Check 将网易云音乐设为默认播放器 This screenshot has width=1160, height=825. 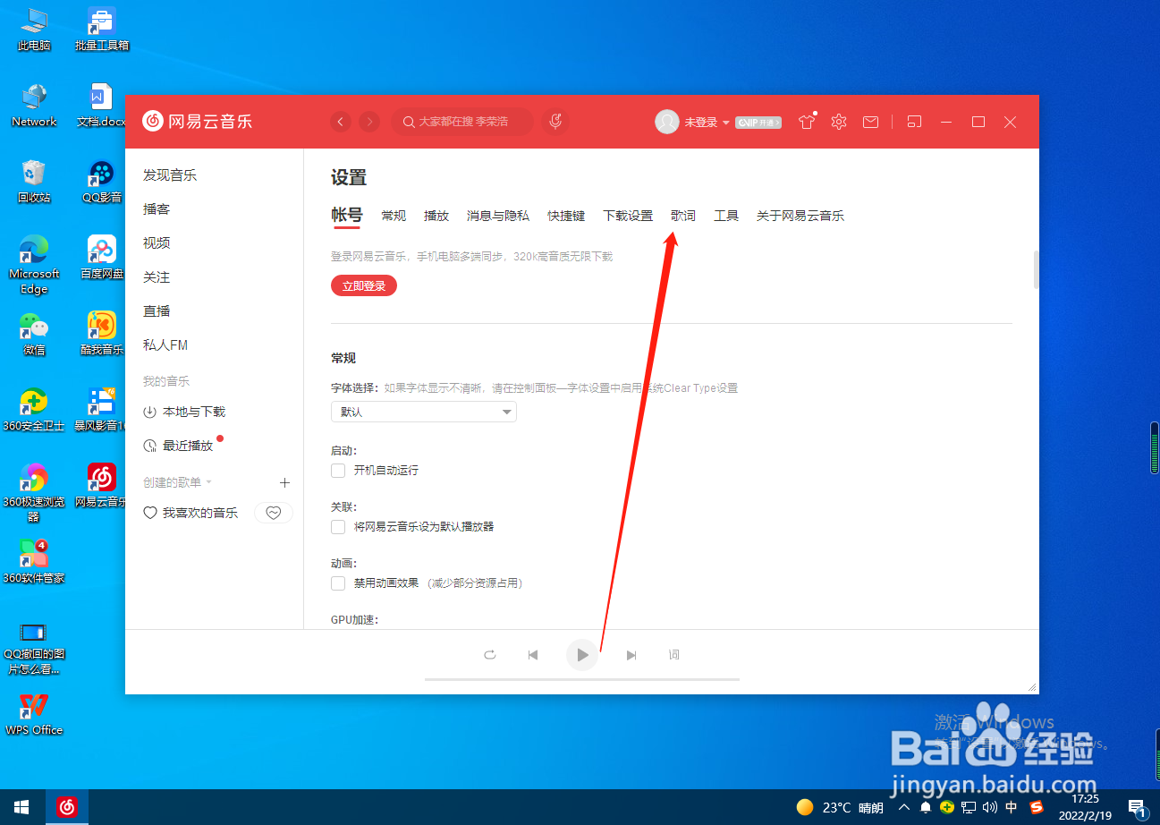pyautogui.click(x=338, y=526)
